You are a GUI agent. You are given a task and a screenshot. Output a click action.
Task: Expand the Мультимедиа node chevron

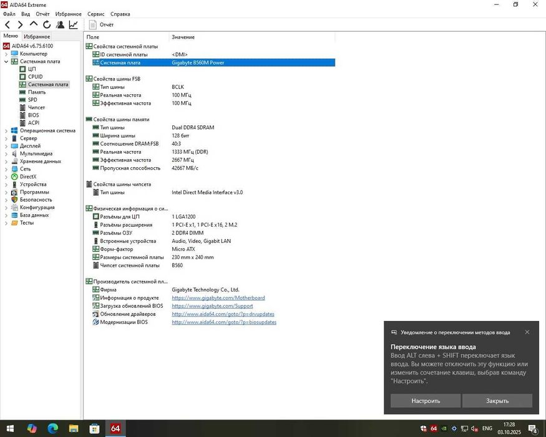point(6,154)
